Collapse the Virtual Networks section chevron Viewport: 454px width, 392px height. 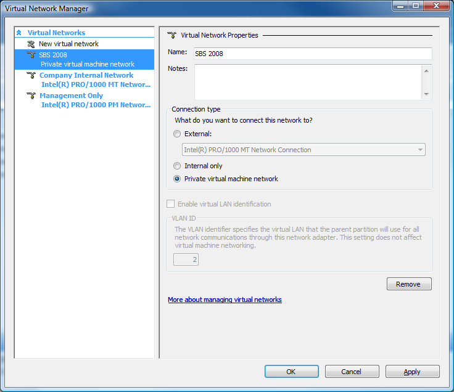coord(19,33)
